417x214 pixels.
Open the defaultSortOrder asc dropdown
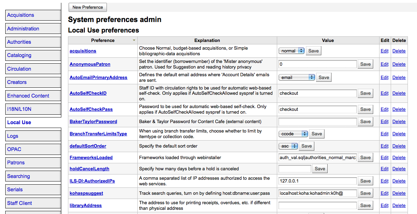tap(288, 146)
